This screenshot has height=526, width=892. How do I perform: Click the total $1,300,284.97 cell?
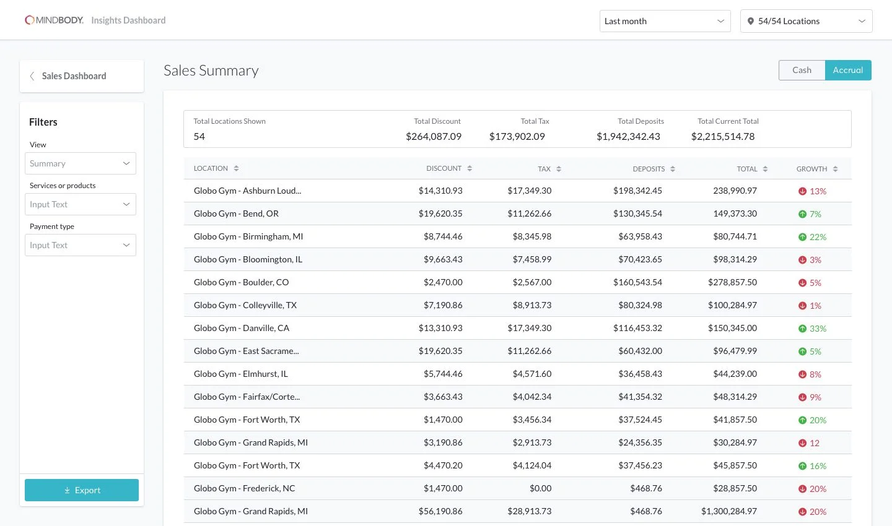tap(729, 511)
